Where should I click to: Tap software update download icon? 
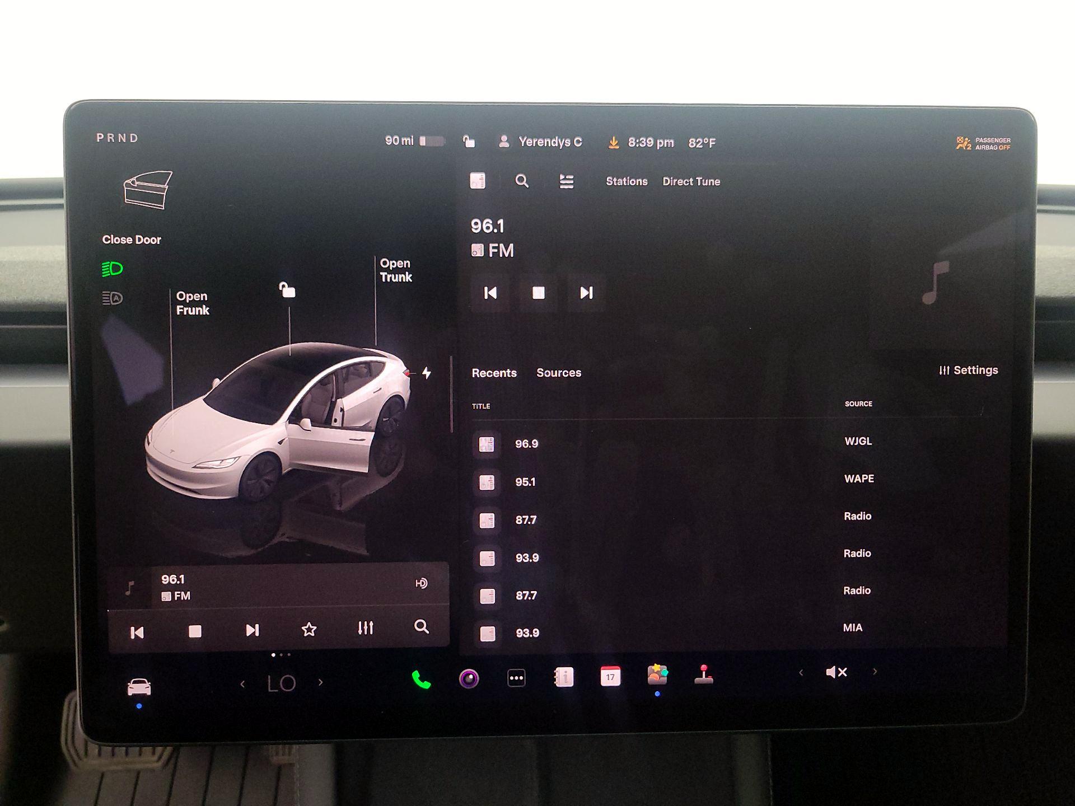tap(614, 143)
